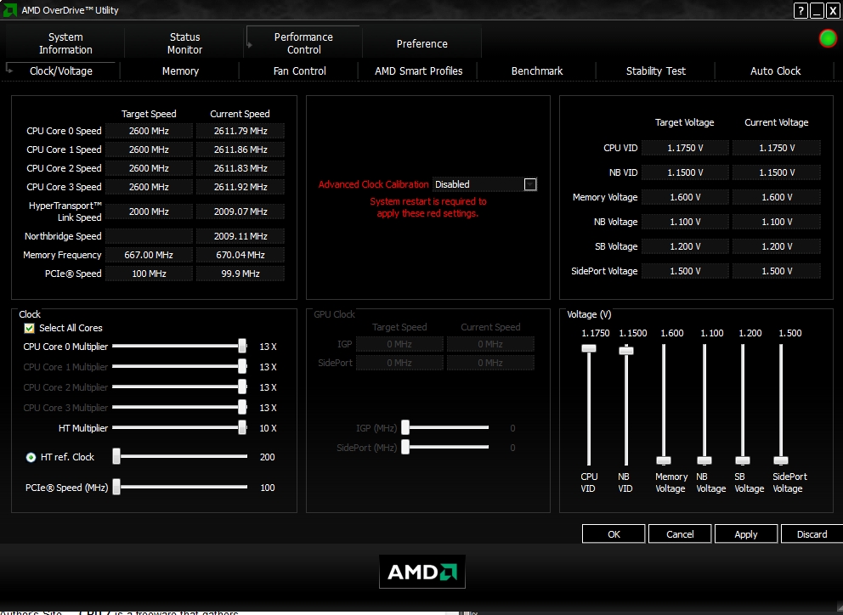
Task: Open the Preference tab
Action: (422, 43)
